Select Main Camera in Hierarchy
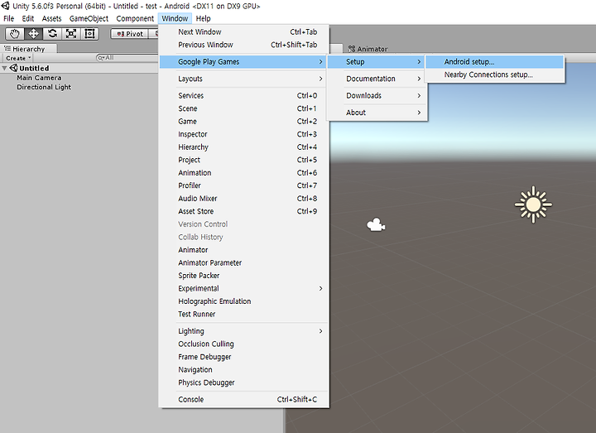The height and width of the screenshot is (433, 596). (39, 78)
